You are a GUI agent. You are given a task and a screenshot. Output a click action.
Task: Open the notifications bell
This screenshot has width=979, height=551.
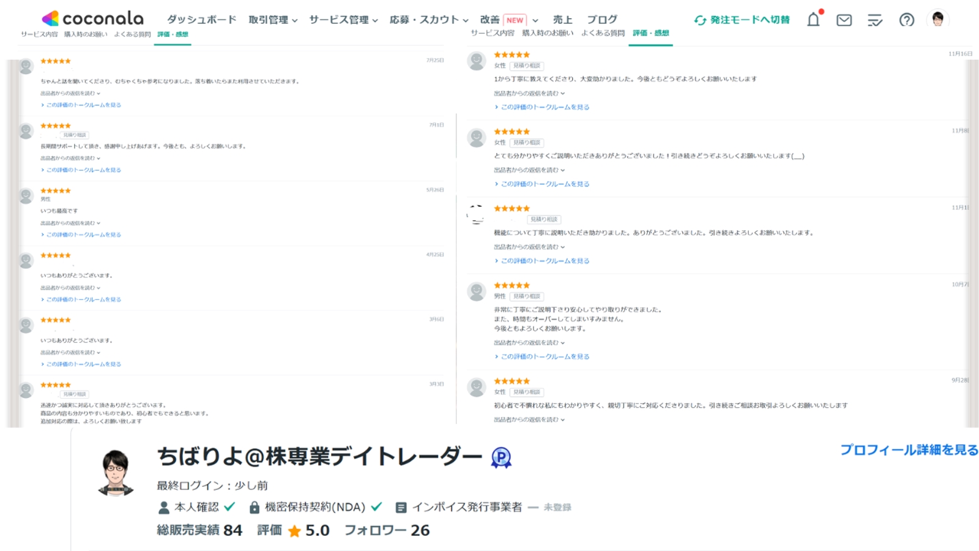coord(813,20)
